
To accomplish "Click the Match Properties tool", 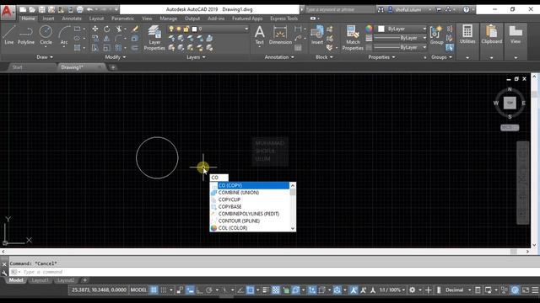I will [x=353, y=38].
